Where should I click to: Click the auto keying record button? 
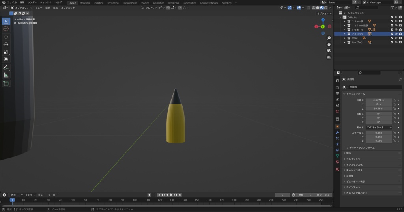149,195
